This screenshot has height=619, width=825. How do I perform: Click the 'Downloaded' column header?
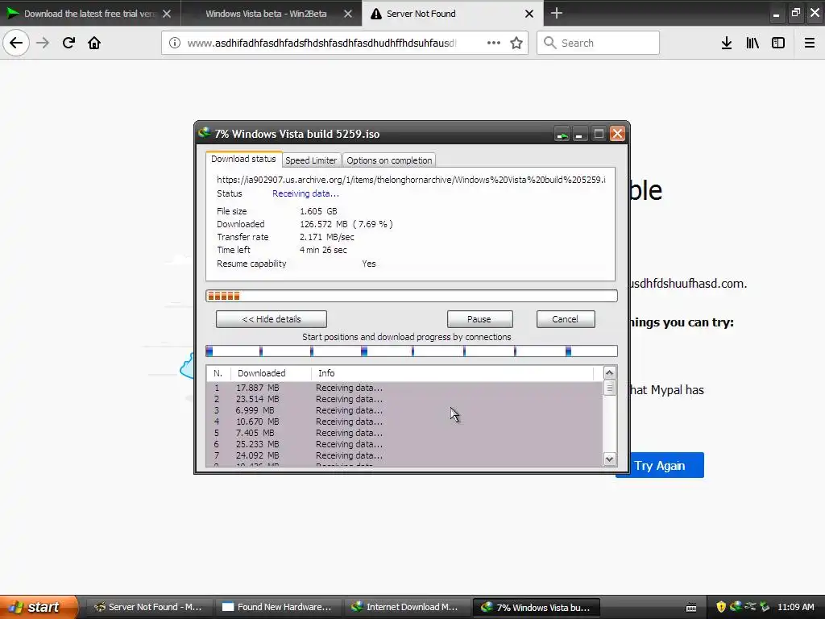click(271, 373)
